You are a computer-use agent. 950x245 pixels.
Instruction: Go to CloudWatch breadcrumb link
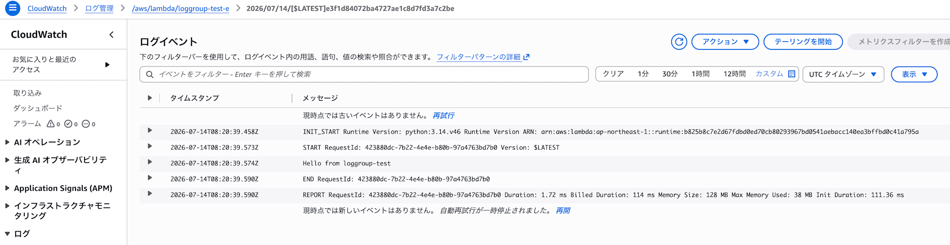[47, 9]
